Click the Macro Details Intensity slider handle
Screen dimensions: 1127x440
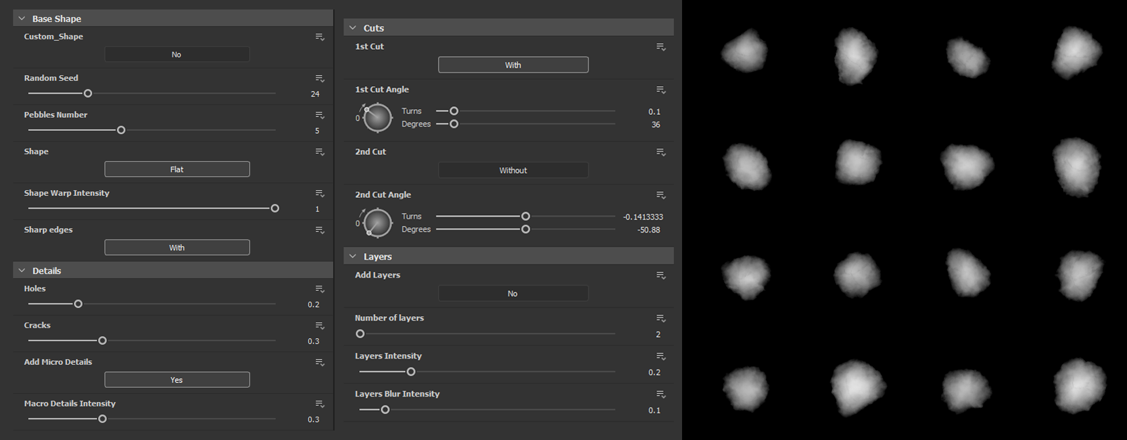103,419
